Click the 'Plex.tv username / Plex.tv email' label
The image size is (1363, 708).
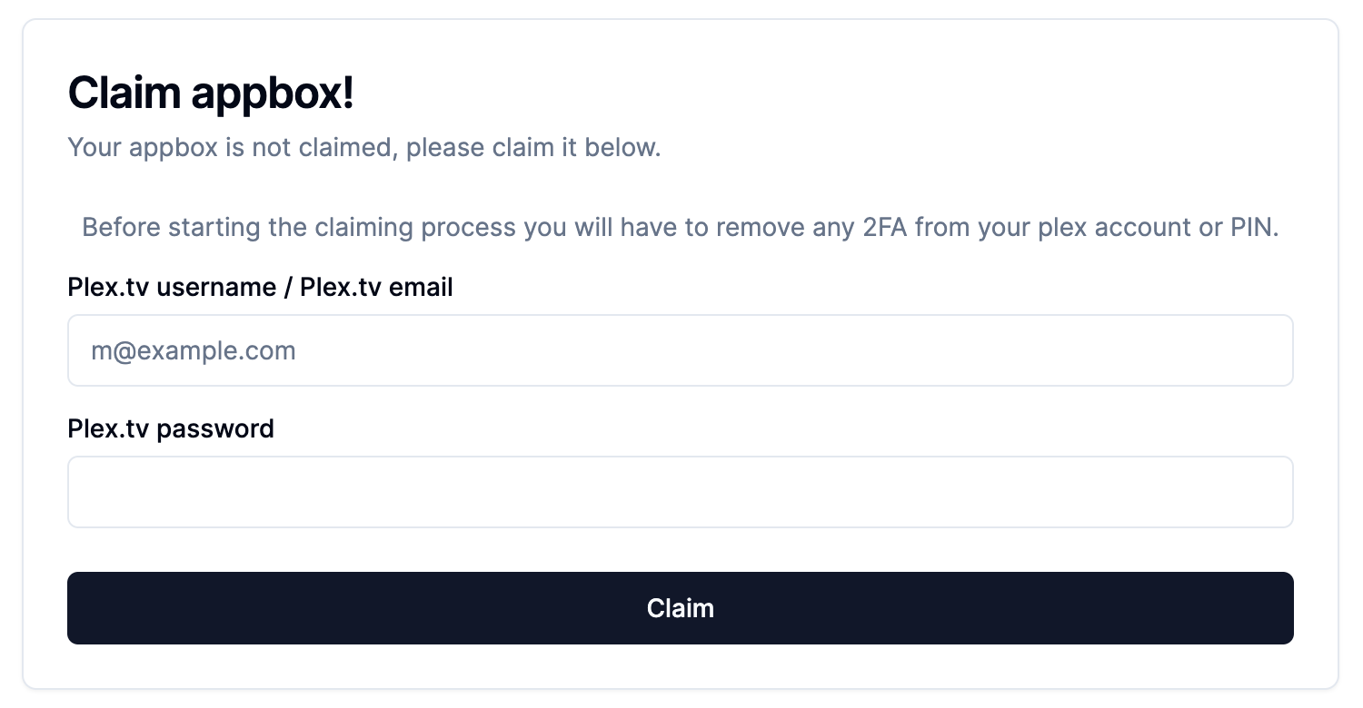coord(260,288)
